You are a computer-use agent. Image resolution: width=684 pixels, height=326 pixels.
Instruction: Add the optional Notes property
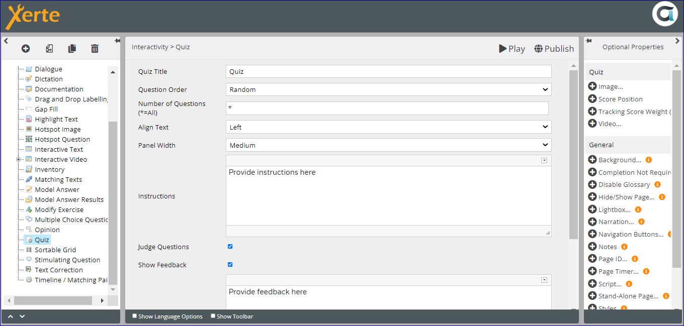click(x=592, y=247)
